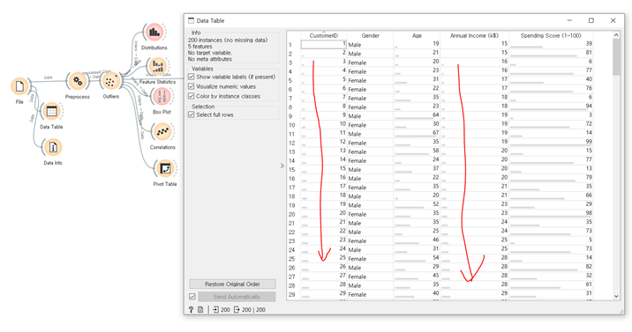Open the Pivot Table widget node

[165, 168]
